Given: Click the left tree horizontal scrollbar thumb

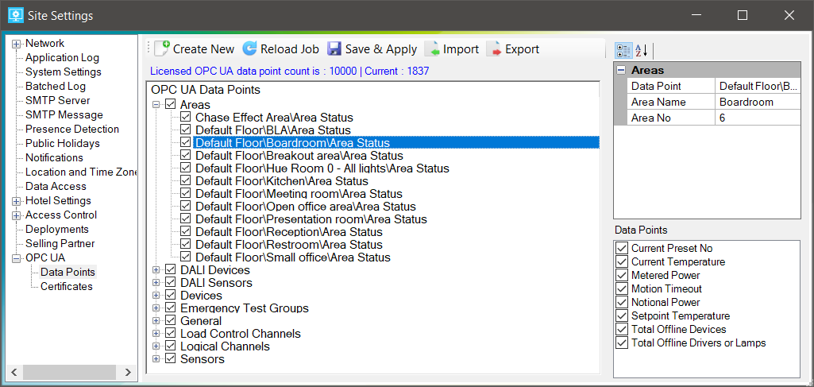Looking at the screenshot, I should [x=70, y=372].
